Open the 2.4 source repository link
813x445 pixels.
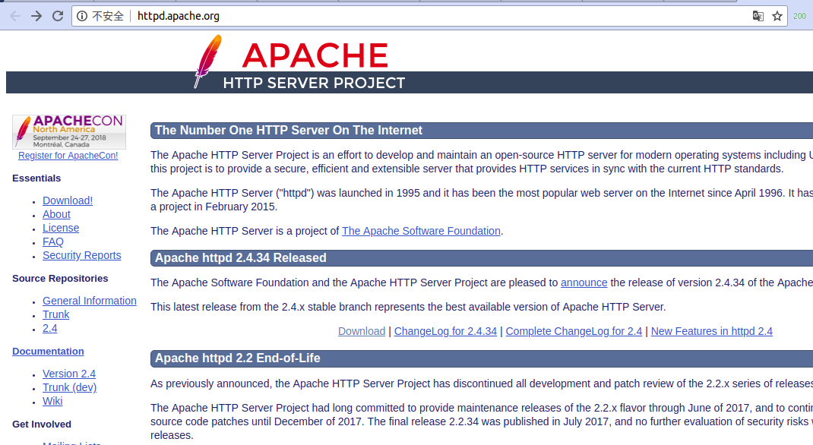50,329
